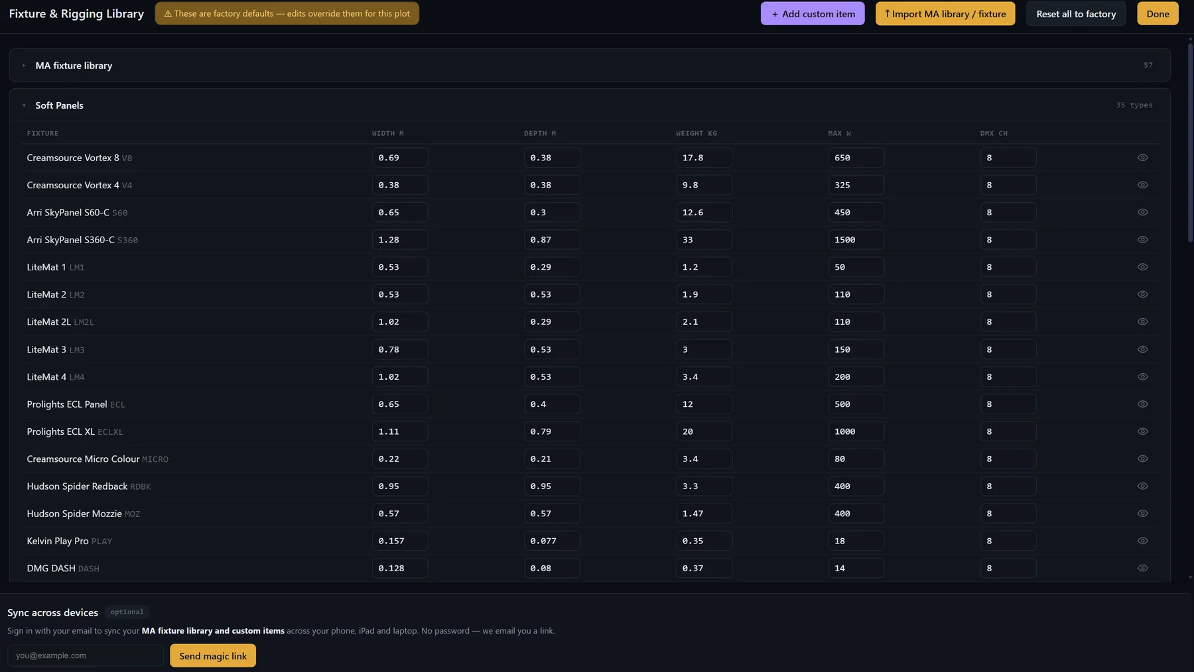Hide Arri SkyPanel S60-C with eye icon
1194x672 pixels.
(x=1142, y=212)
